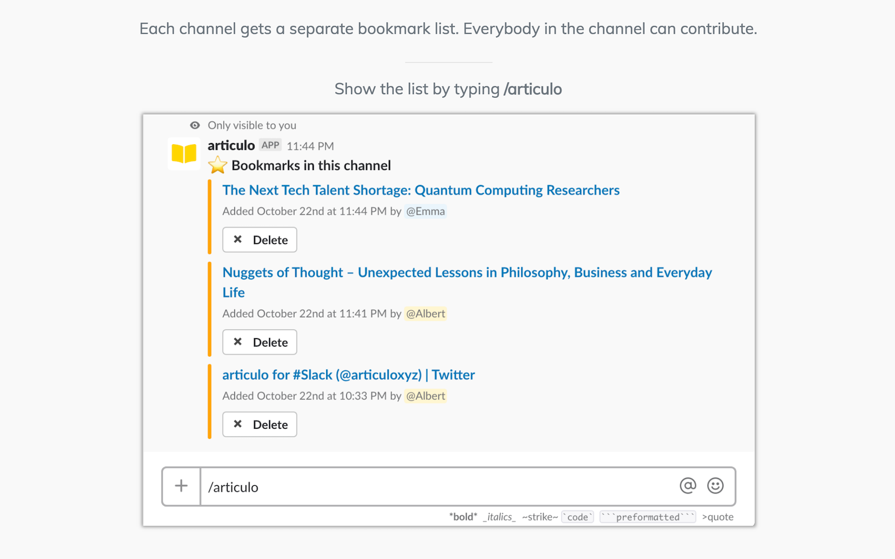Click the 11:44 PM message timestamp

[310, 146]
